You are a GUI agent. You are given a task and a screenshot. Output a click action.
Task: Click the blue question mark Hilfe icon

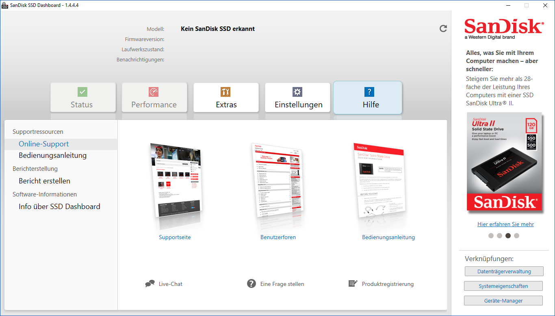pos(369,92)
